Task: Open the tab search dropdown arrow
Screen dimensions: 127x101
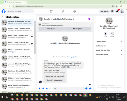Action: 2,2
